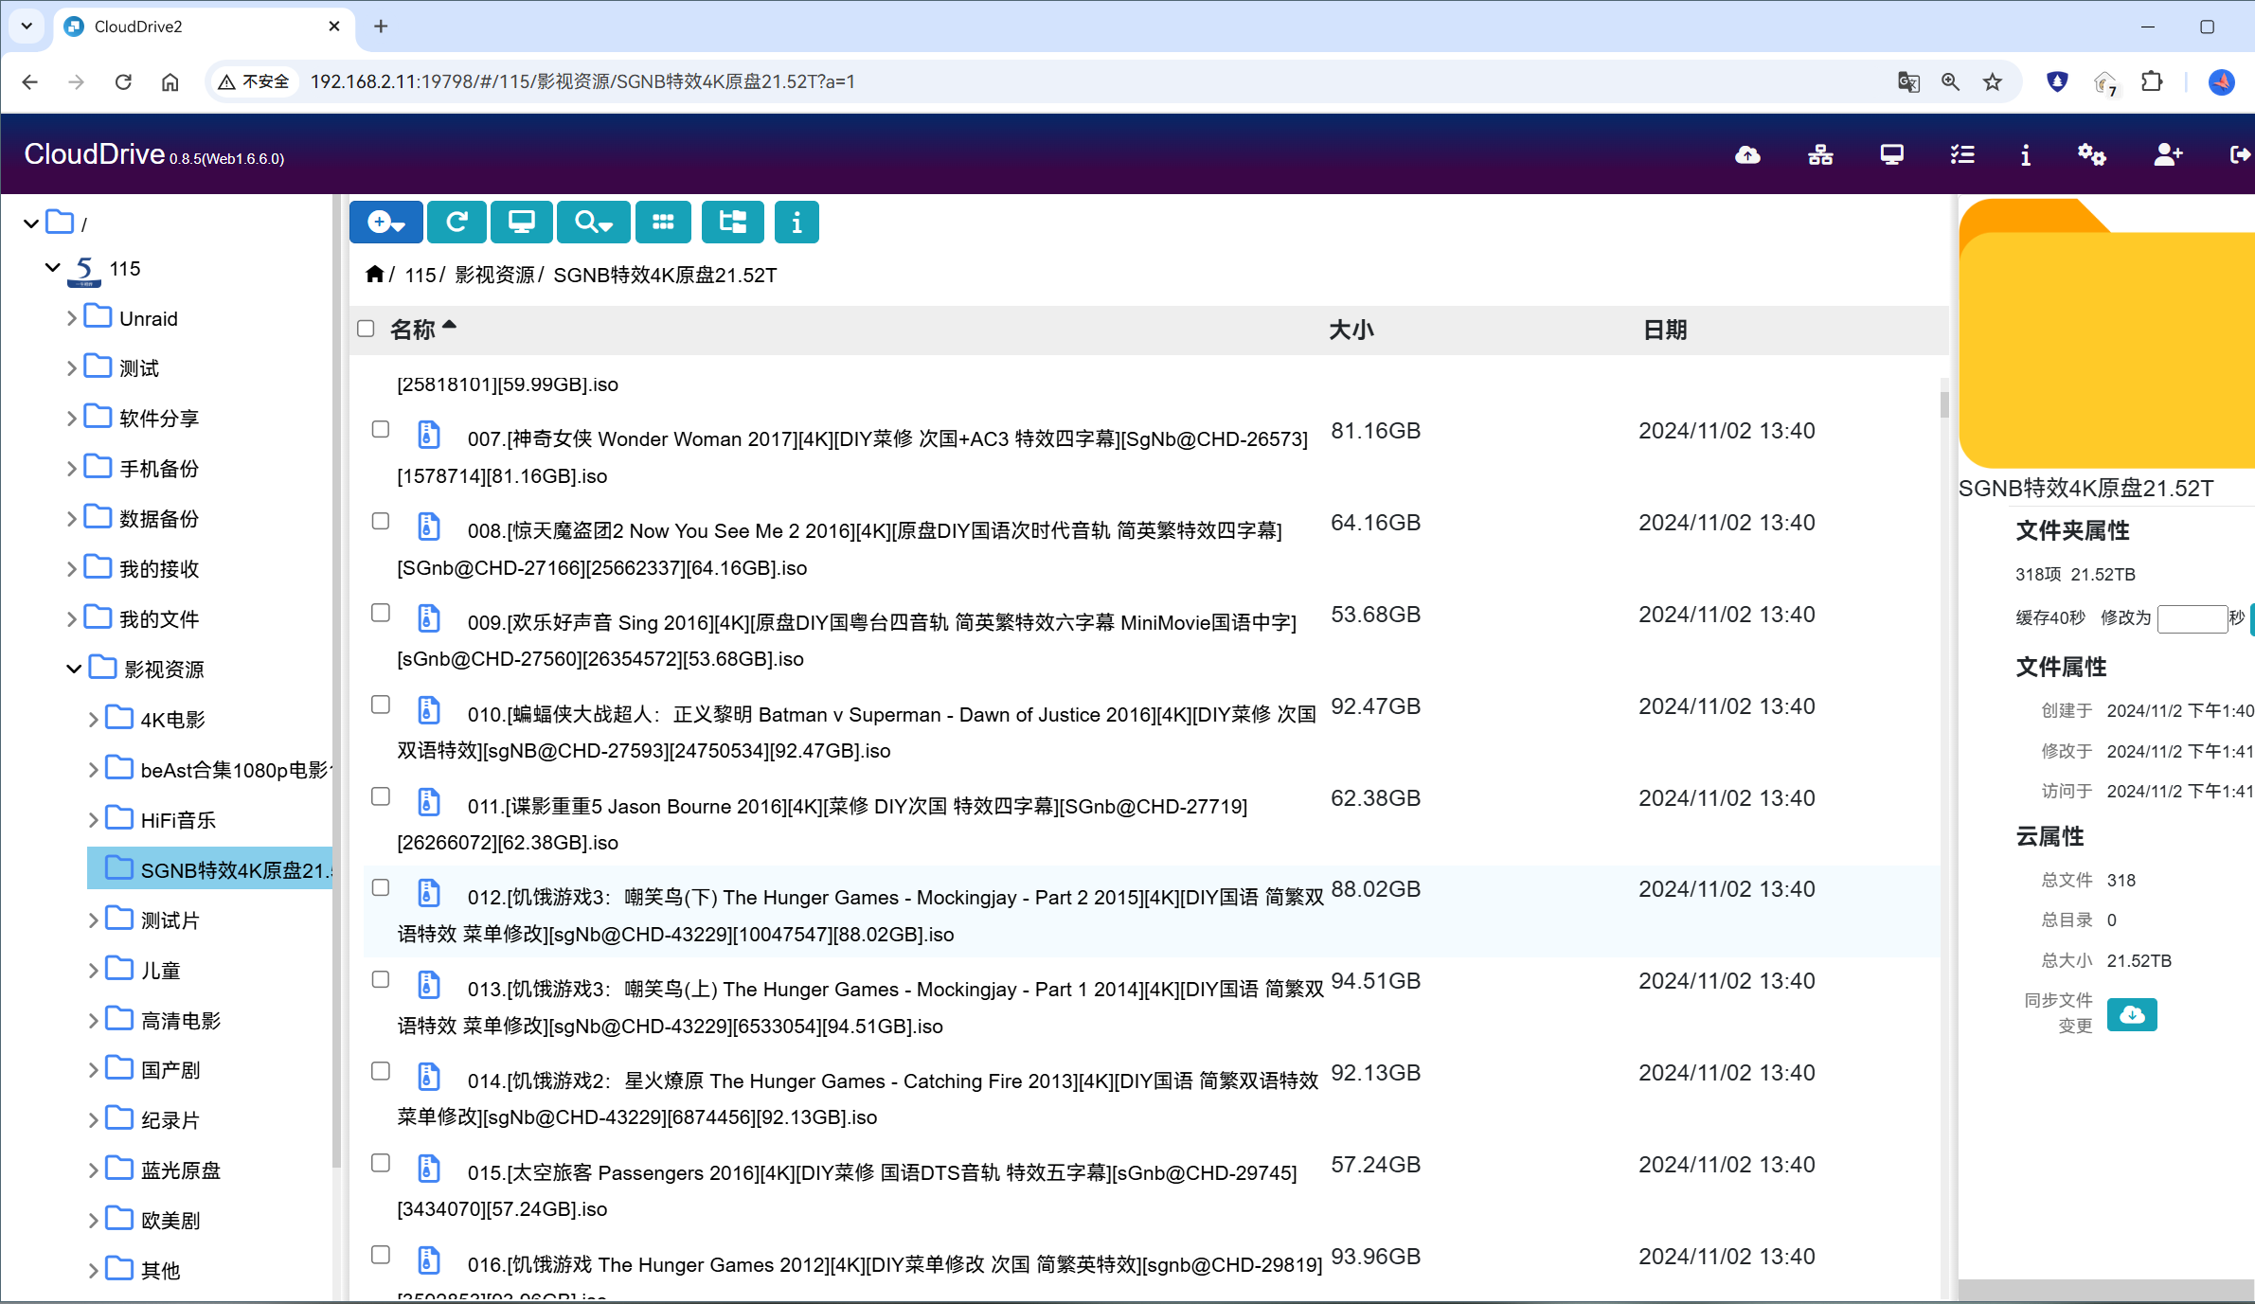This screenshot has height=1304, width=2255.
Task: Open the task list icon in header
Action: [x=1962, y=155]
